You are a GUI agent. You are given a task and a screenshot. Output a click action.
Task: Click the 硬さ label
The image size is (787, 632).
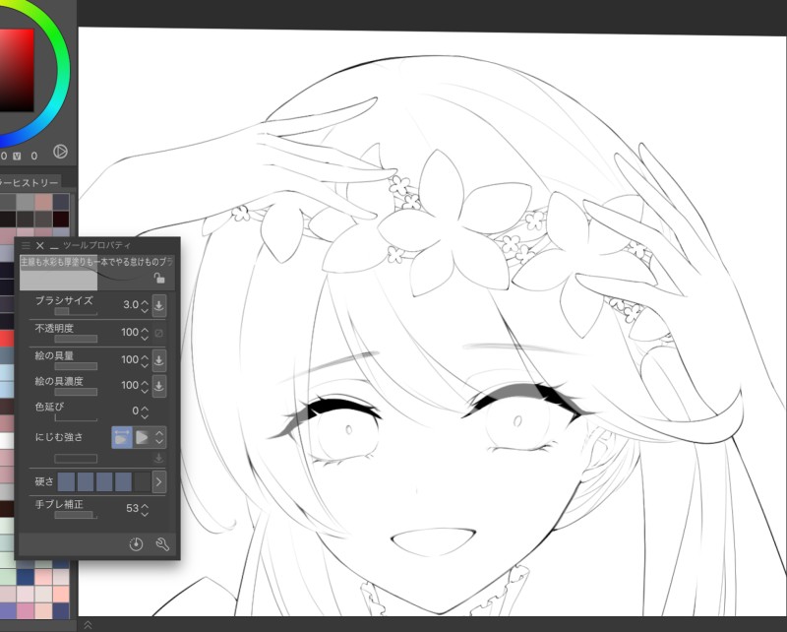click(x=44, y=481)
